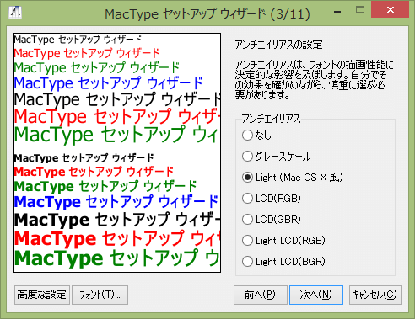Click the small black bold preview line
Image resolution: width=415 pixels, height=319 pixels.
pos(84,158)
